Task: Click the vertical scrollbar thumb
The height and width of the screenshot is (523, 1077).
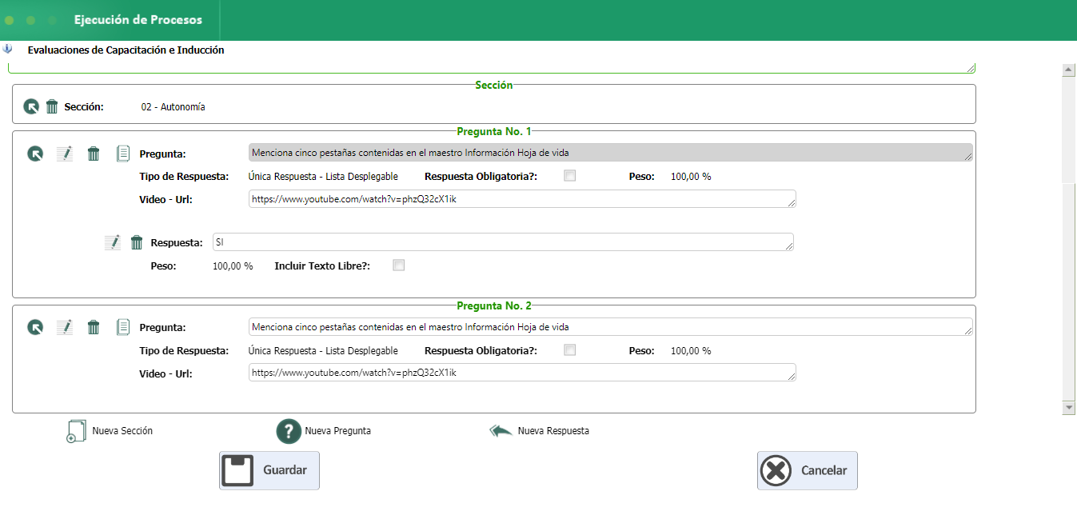Action: point(1068,291)
